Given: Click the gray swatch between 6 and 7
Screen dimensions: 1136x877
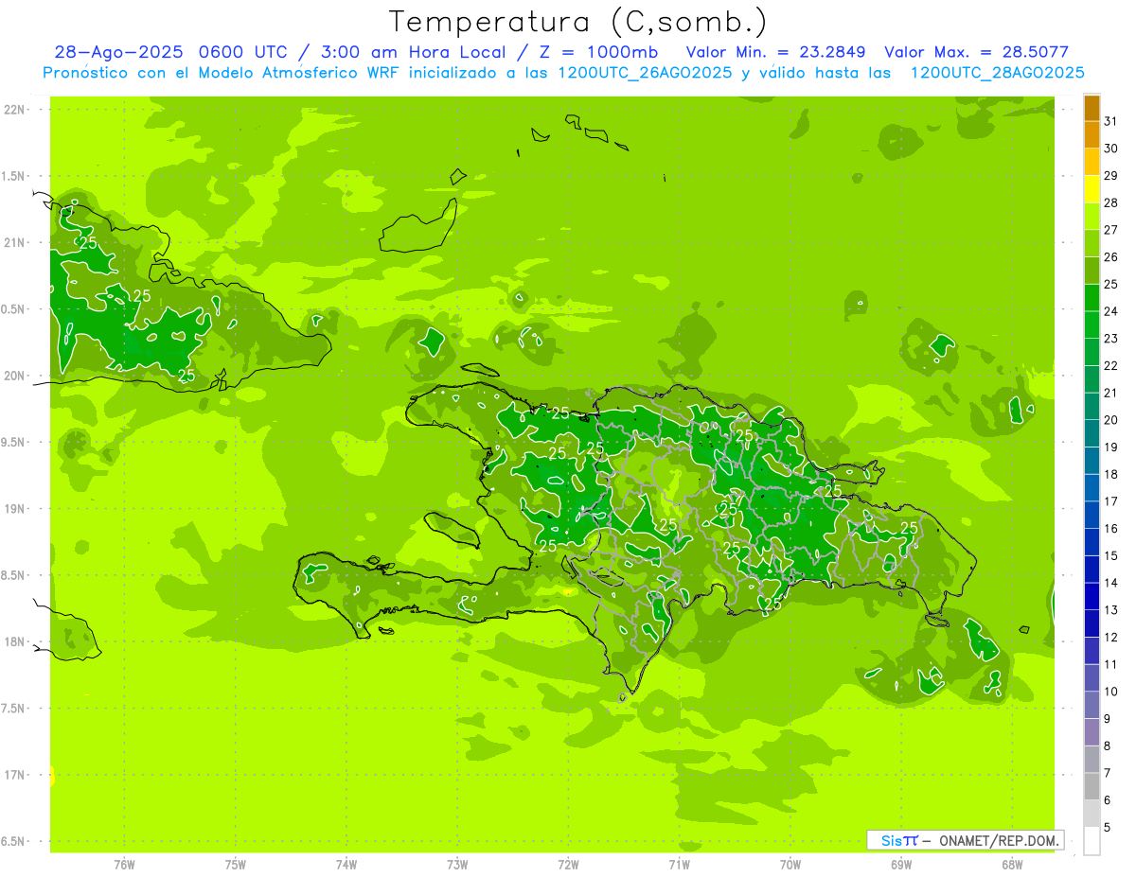Looking at the screenshot, I should point(1092,786).
